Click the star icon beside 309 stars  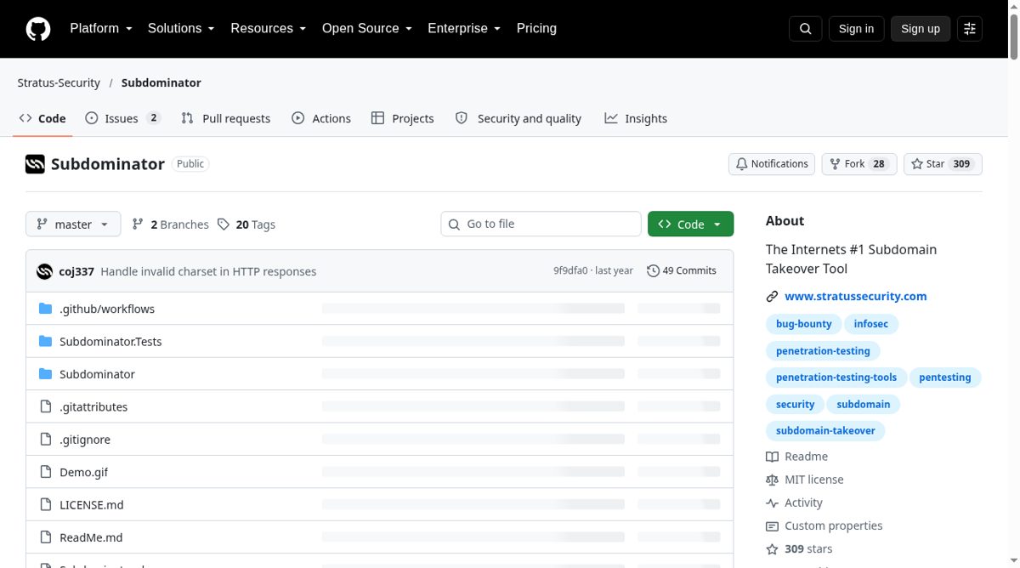772,549
